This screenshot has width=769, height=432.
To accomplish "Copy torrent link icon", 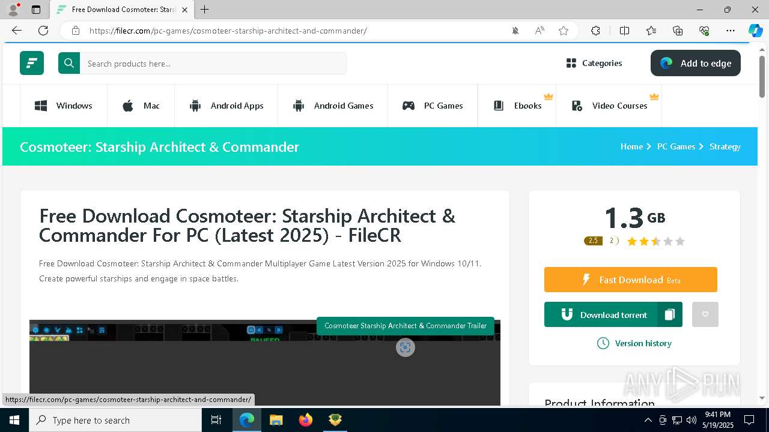I will (x=670, y=314).
